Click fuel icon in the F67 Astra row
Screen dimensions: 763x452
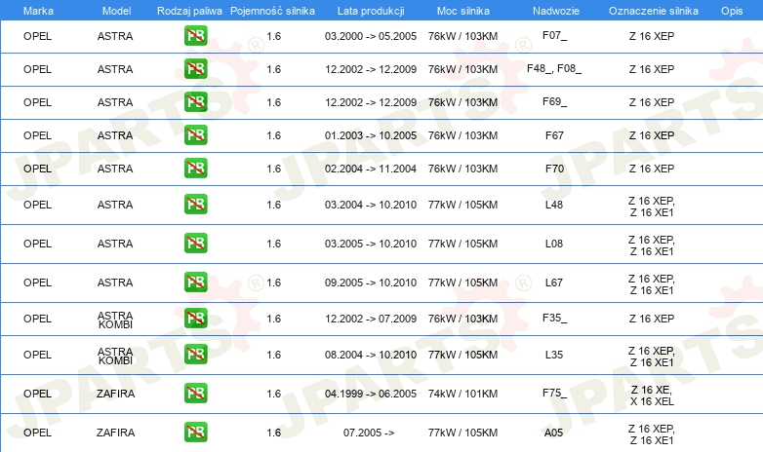(x=195, y=135)
